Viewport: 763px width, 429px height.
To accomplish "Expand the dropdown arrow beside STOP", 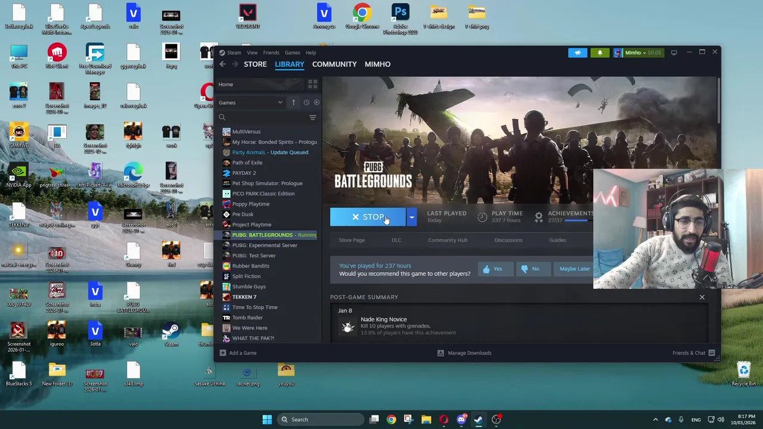I will pyautogui.click(x=411, y=217).
